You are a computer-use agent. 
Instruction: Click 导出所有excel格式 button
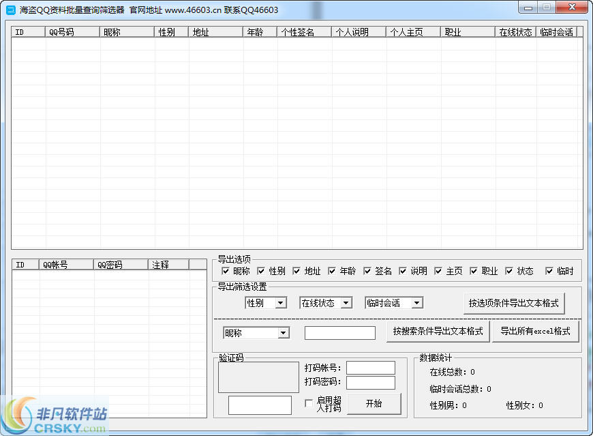536,332
